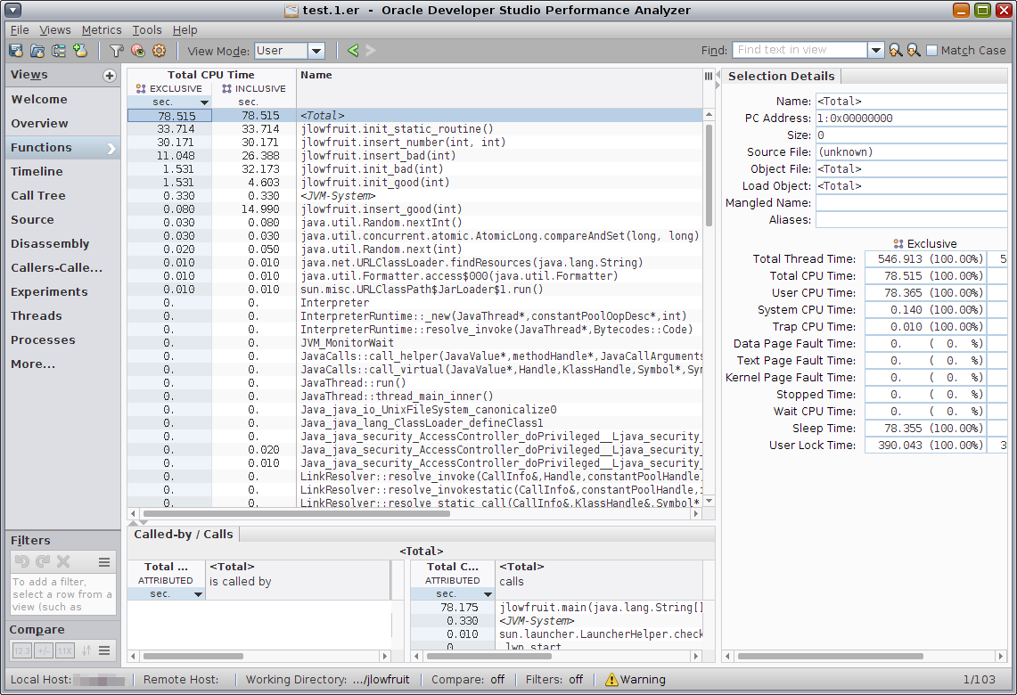Click the Profile Application toolbar icon
The image size is (1017, 695).
point(16,51)
